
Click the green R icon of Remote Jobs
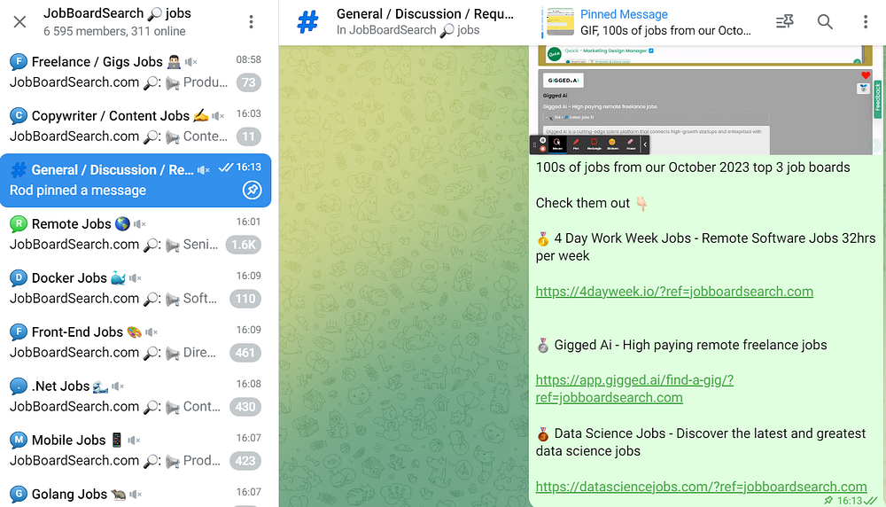pos(19,224)
